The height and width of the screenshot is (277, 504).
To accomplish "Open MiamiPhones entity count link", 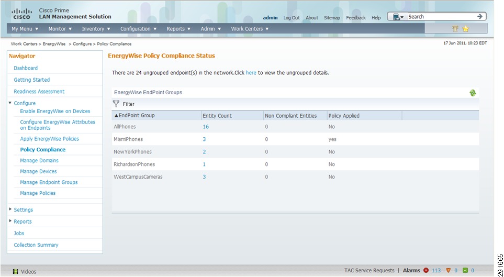I will point(204,139).
